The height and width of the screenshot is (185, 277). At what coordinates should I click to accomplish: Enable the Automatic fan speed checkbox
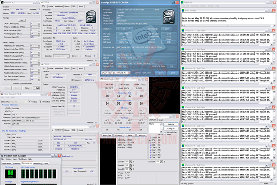(166, 132)
